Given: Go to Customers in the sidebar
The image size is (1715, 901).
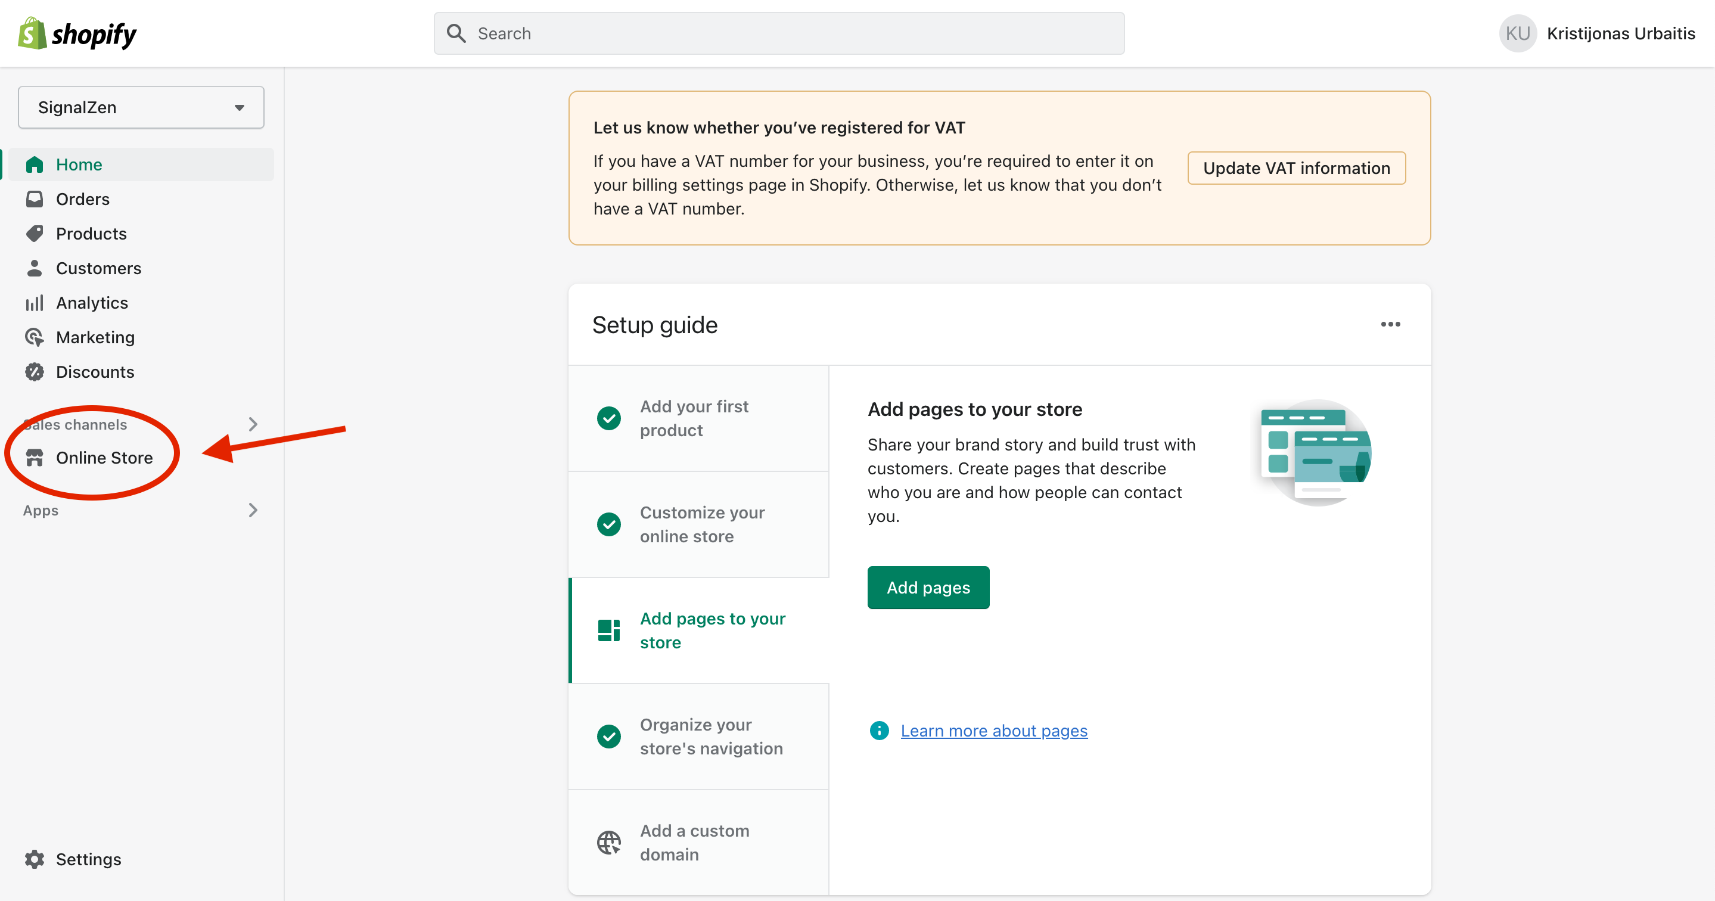Looking at the screenshot, I should 98,268.
